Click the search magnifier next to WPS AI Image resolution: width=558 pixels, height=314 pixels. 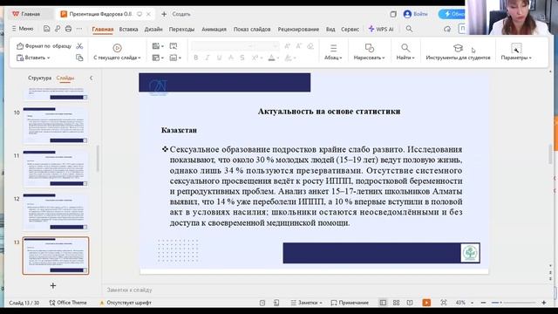pyautogui.click(x=409, y=29)
